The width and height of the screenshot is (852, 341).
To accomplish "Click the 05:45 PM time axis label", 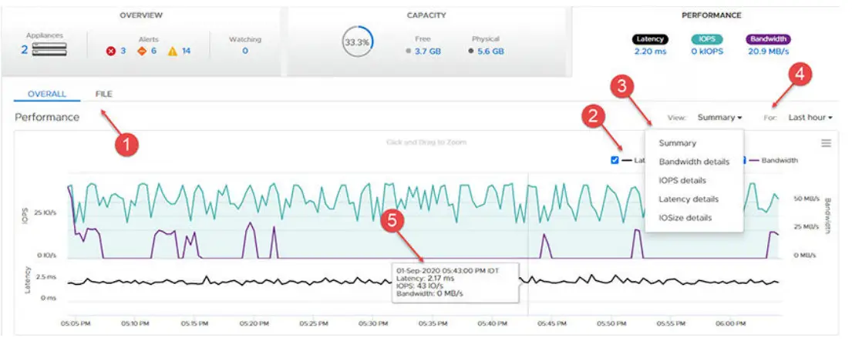I will coord(552,323).
